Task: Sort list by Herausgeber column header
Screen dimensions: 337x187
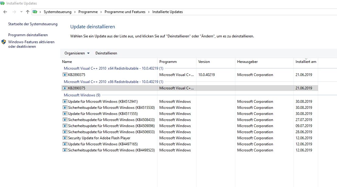Action: click(247, 62)
